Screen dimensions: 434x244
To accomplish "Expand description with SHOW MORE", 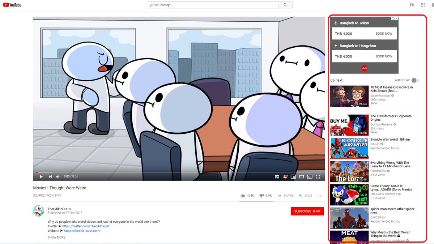I will coord(56,237).
